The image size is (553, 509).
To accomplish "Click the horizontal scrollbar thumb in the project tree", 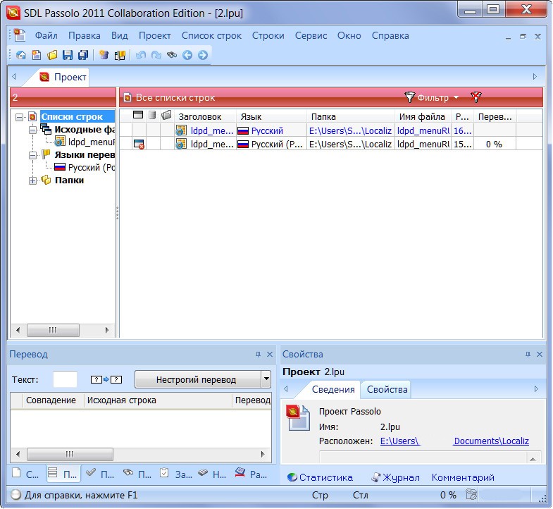I will click(x=53, y=331).
